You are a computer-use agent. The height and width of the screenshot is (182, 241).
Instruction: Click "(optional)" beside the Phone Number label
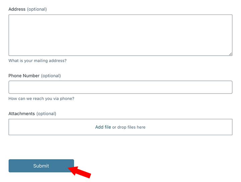51,76
